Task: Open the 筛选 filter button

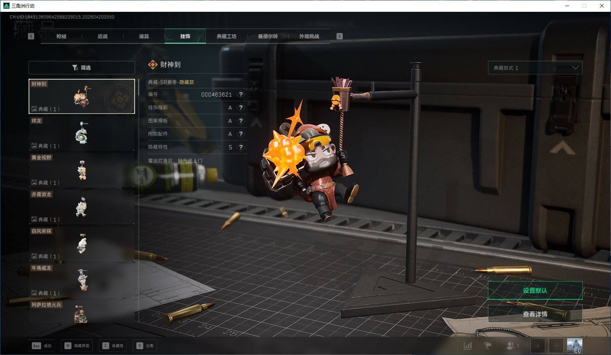Action: (x=82, y=67)
